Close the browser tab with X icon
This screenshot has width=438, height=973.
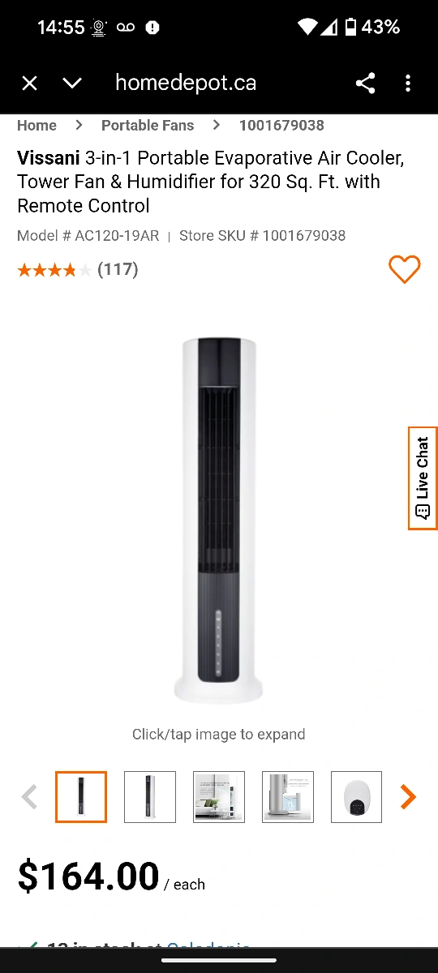(30, 83)
